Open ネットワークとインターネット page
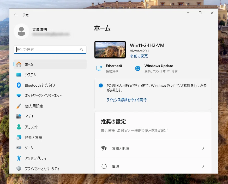Image resolution: width=228 pixels, height=184 pixels. pos(50,96)
